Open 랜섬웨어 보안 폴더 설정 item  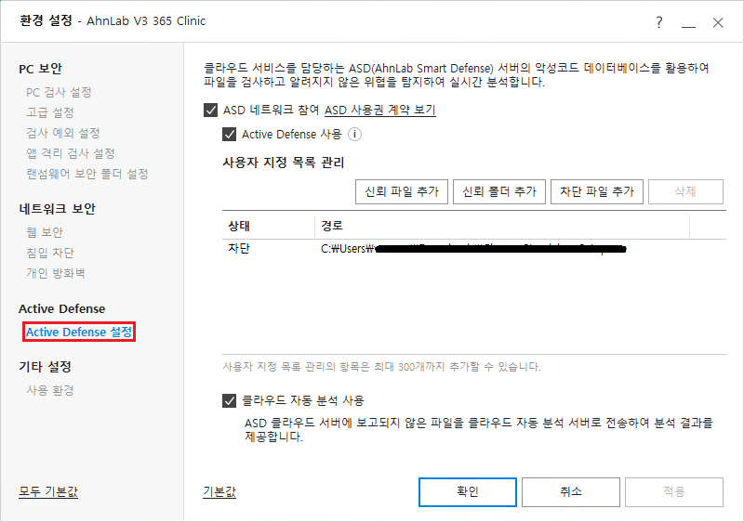click(87, 174)
